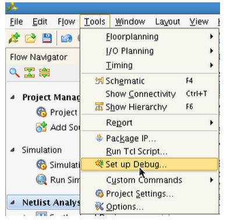Click the New Project toolbar icon
227x223 pixels.
pos(15,38)
